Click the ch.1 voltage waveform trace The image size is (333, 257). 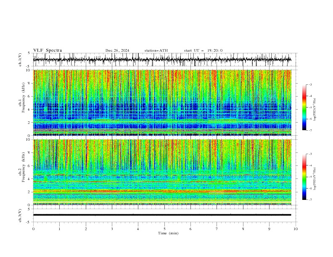(x=162, y=60)
